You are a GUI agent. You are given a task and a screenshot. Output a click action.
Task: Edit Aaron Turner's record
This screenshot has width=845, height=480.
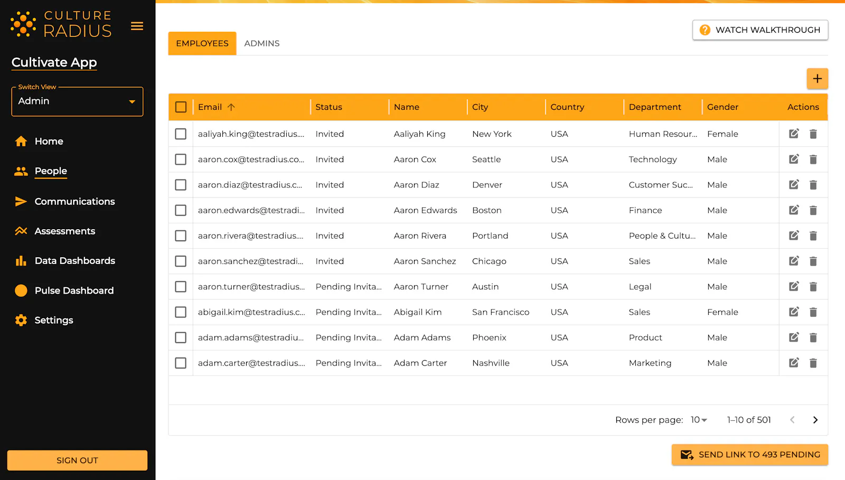pos(794,286)
